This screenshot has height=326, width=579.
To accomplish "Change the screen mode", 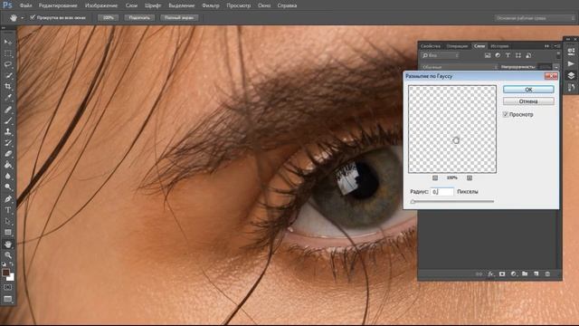I will (8, 299).
